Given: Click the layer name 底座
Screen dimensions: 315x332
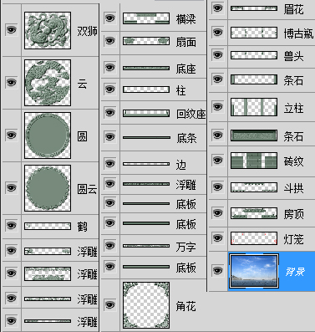Looking at the screenshot, I should pos(185,69).
